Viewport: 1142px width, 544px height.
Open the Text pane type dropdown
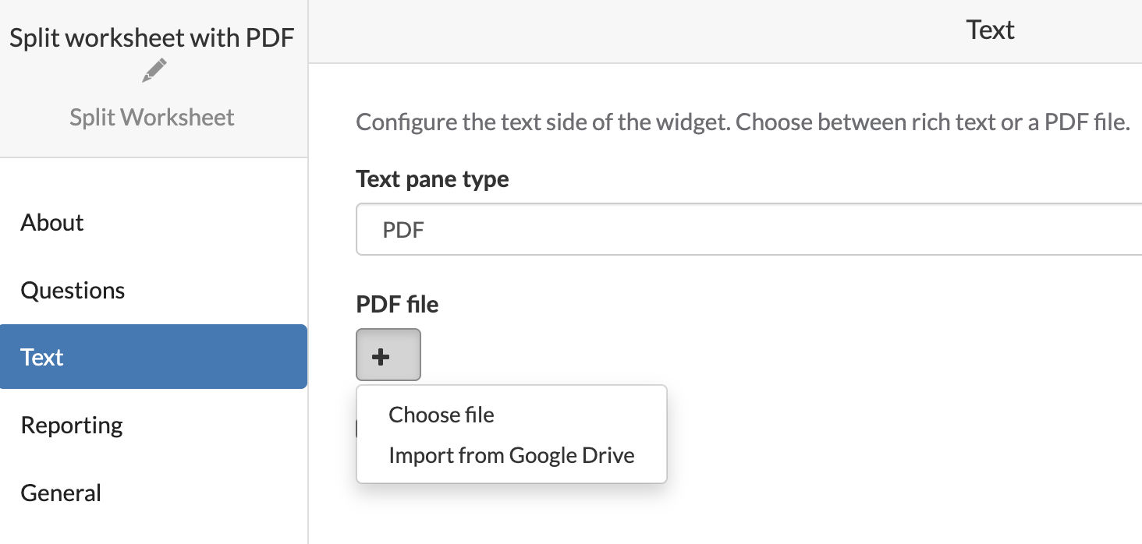749,229
